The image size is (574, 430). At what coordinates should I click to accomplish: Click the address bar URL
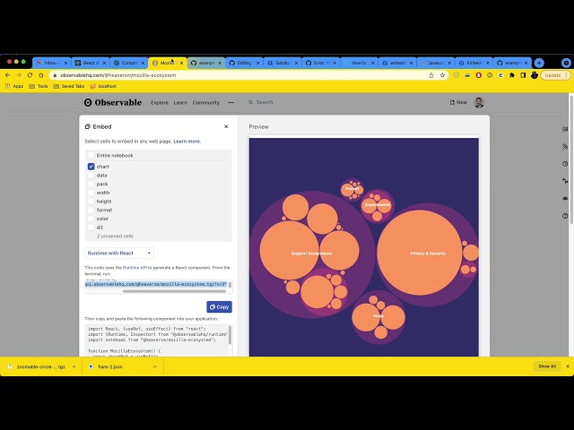tap(117, 75)
